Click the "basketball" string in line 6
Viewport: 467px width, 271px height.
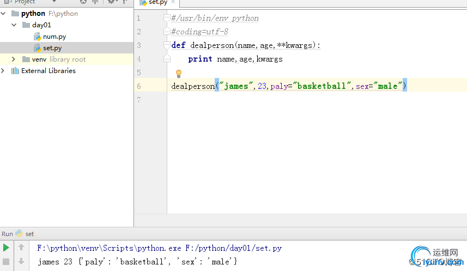point(322,86)
